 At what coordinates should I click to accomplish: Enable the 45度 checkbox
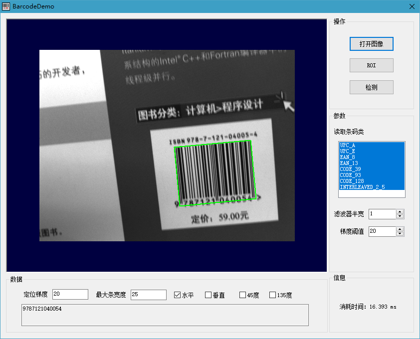pyautogui.click(x=242, y=295)
